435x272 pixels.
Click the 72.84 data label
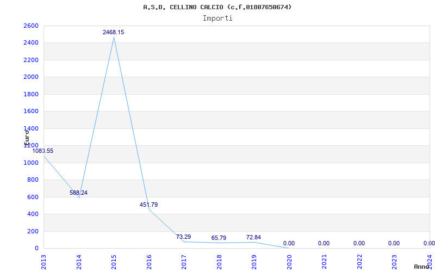coord(253,237)
